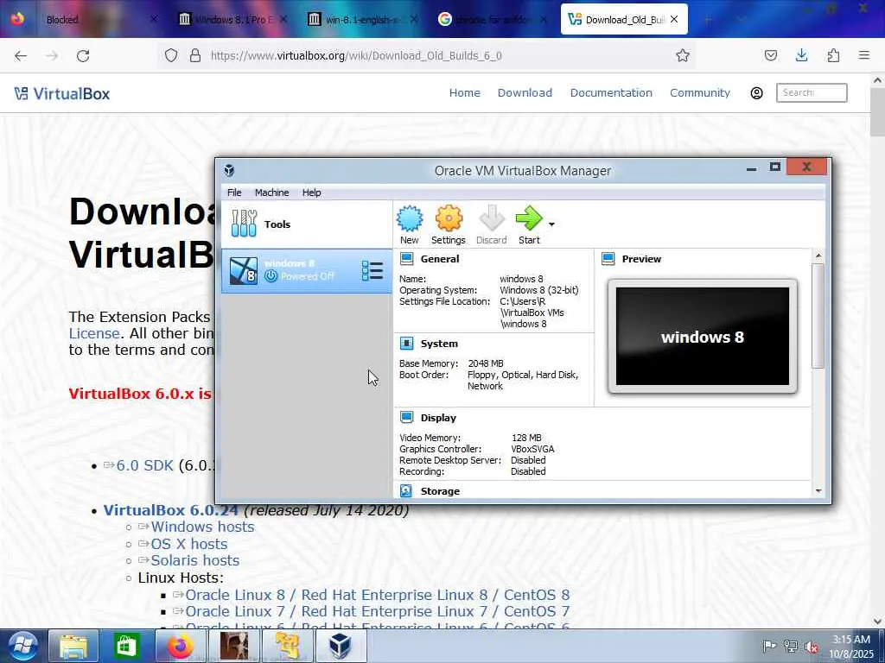Viewport: 885px width, 663px height.
Task: Open the Community nav link
Action: [x=700, y=92]
